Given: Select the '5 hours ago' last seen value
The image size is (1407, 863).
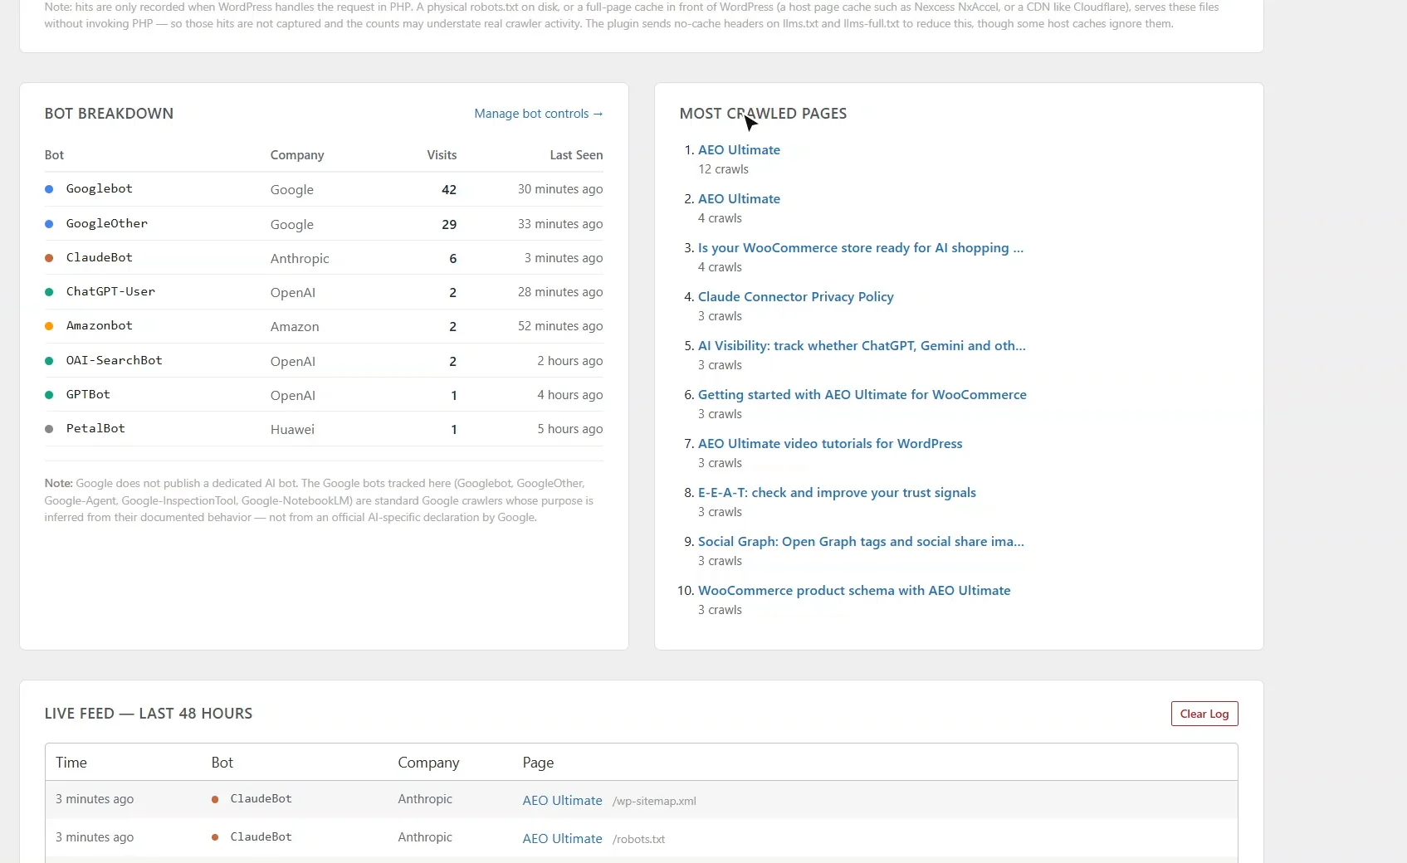Looking at the screenshot, I should (570, 429).
